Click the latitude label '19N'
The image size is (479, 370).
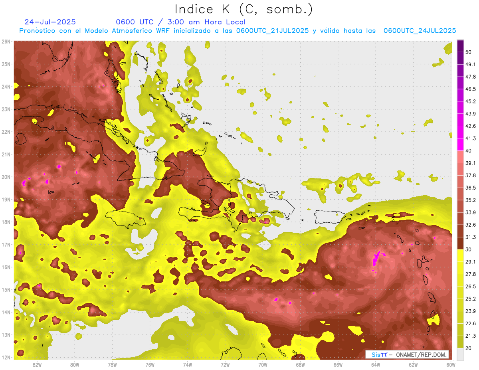6,200
